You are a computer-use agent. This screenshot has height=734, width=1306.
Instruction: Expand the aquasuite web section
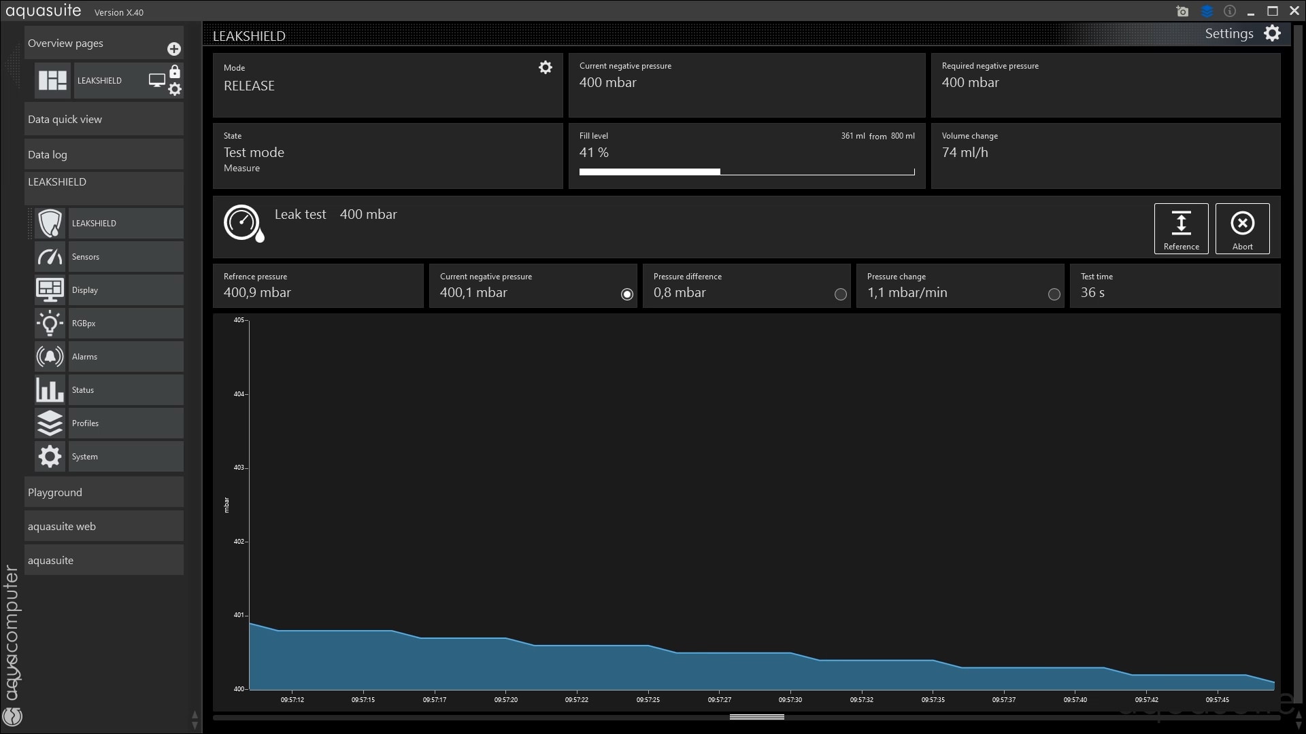coord(104,526)
